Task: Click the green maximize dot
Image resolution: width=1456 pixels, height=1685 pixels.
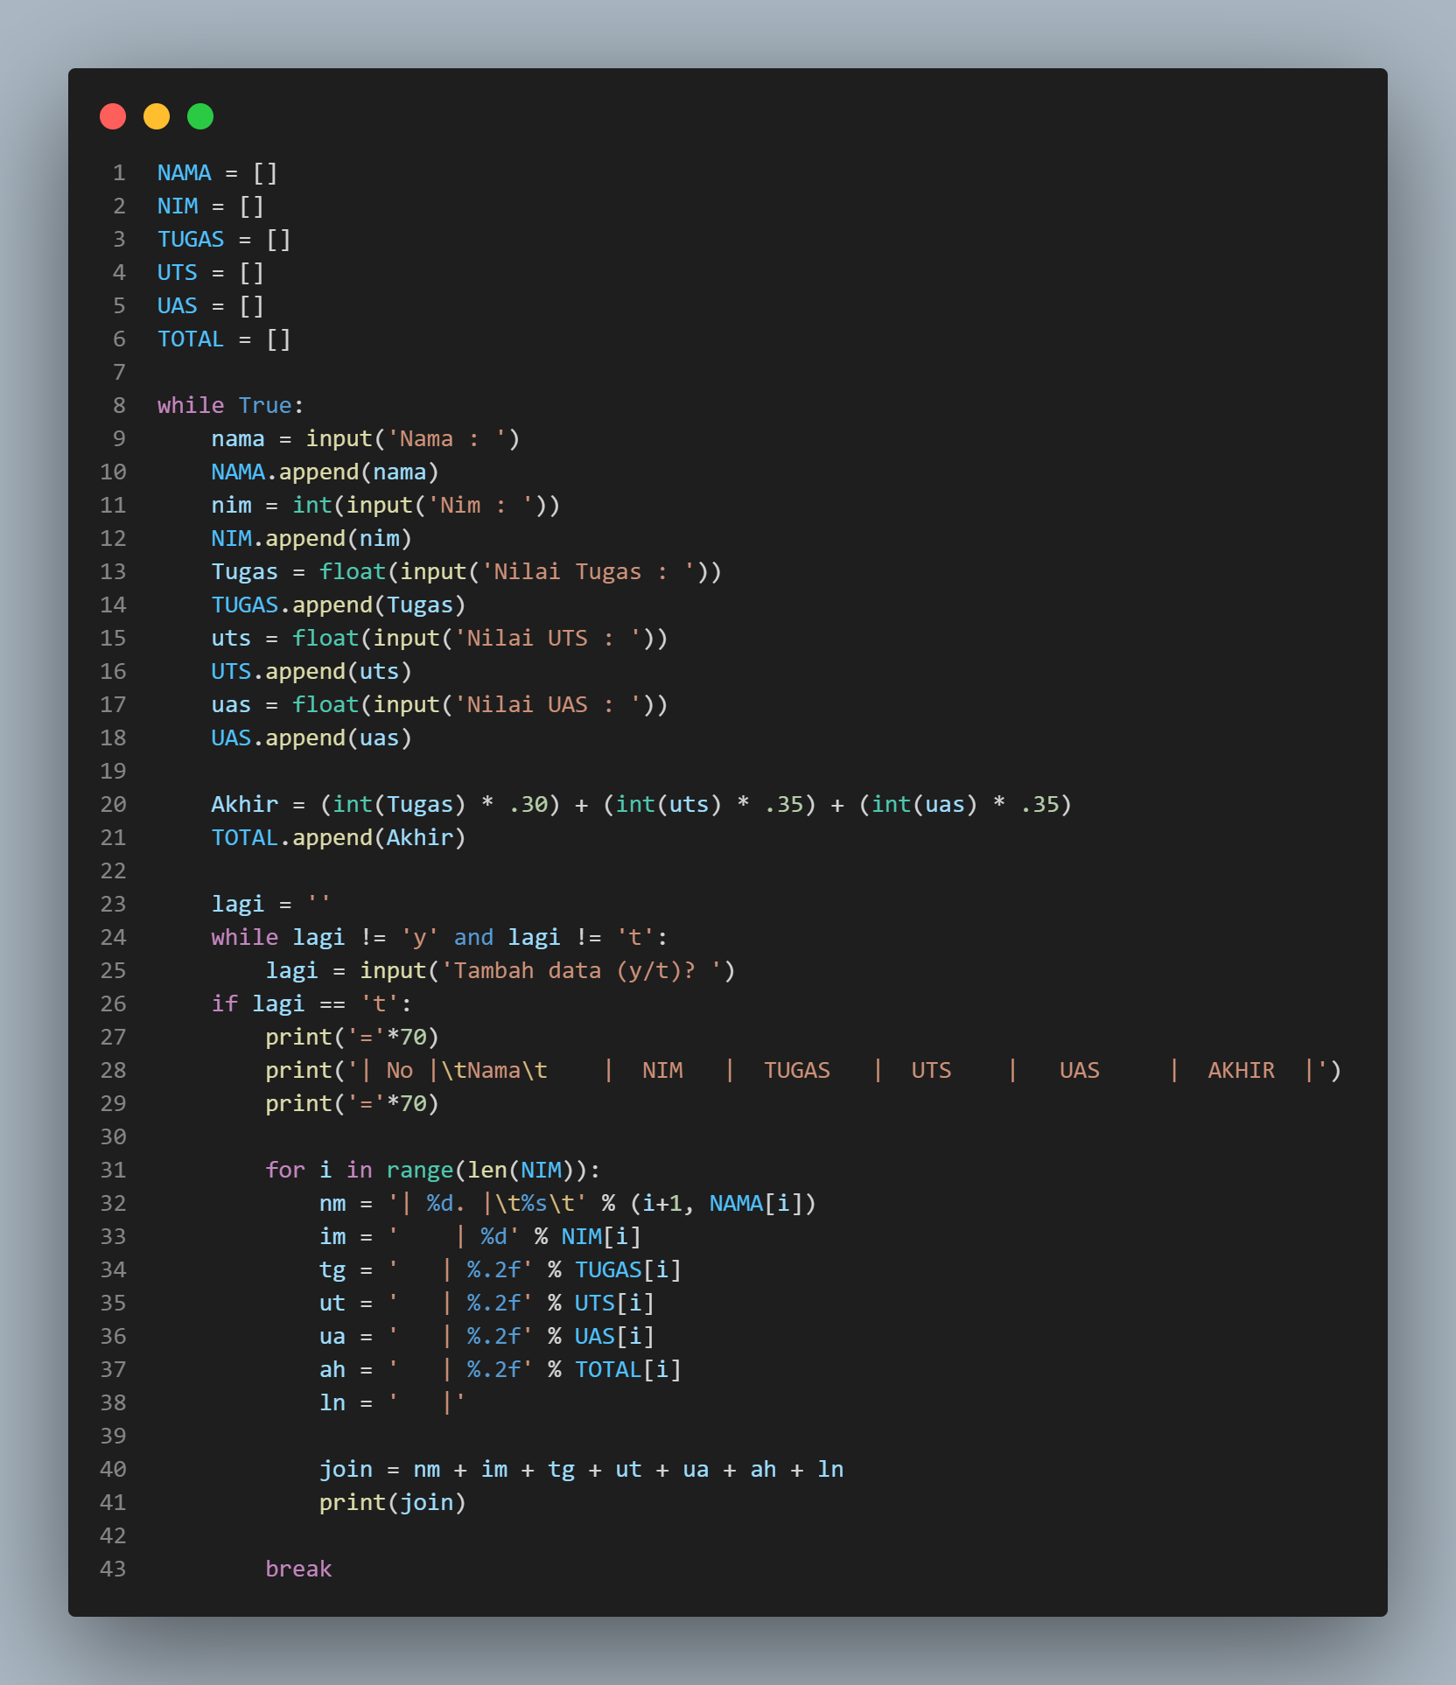Action: click(x=200, y=116)
